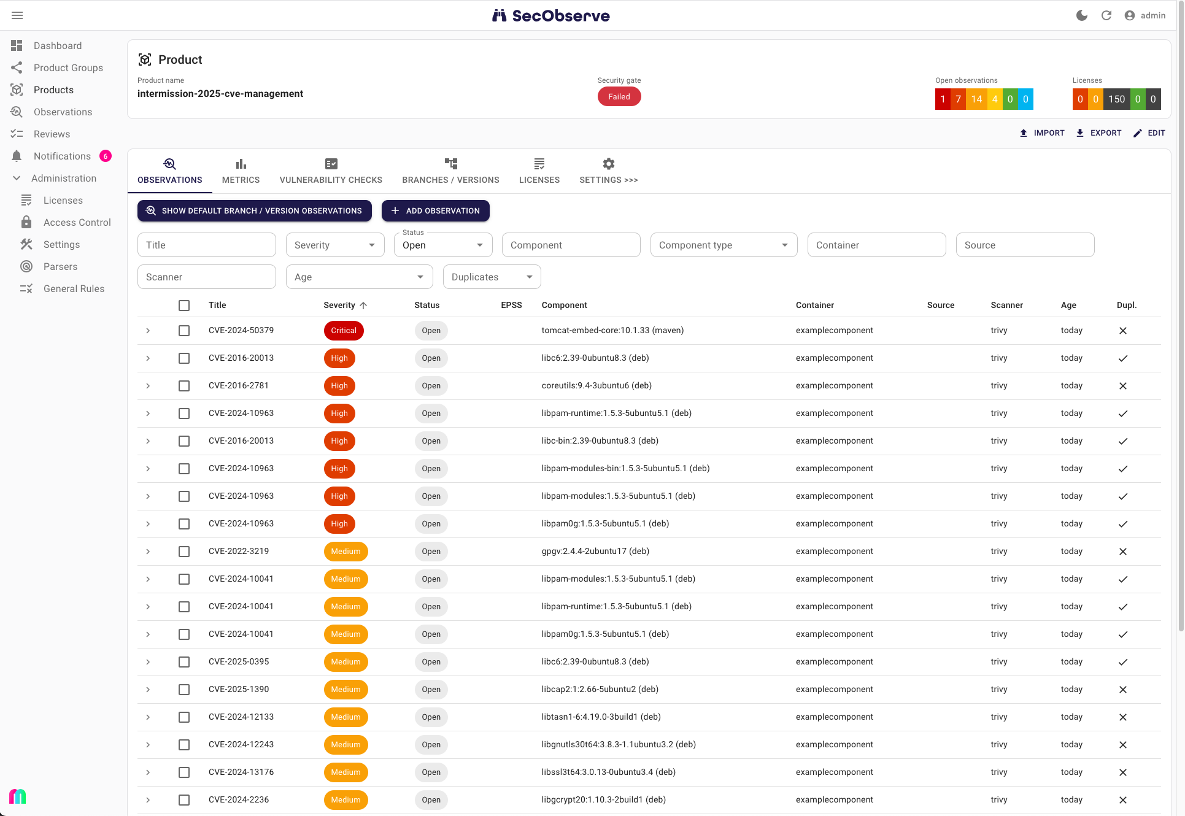Viewport: 1185px width, 816px height.
Task: Click Show Default Branch / Version Observations
Action: tap(255, 210)
